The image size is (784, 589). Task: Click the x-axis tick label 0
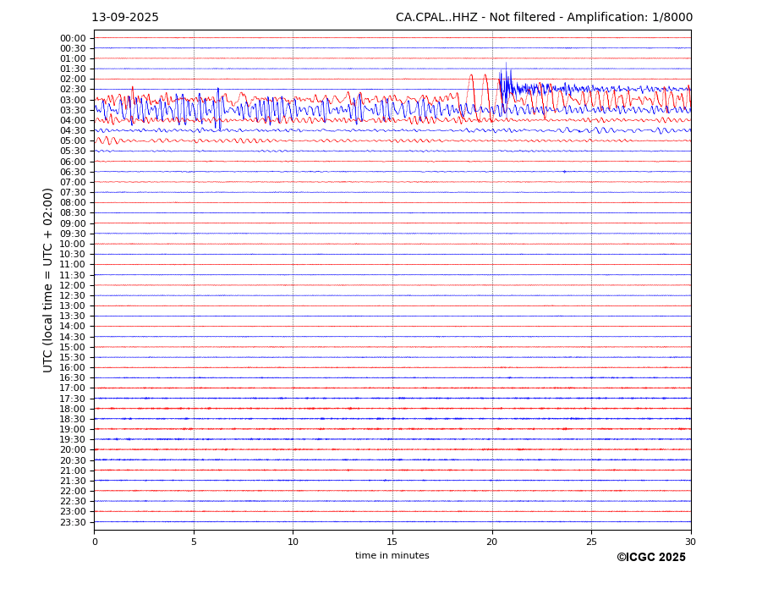(x=95, y=542)
